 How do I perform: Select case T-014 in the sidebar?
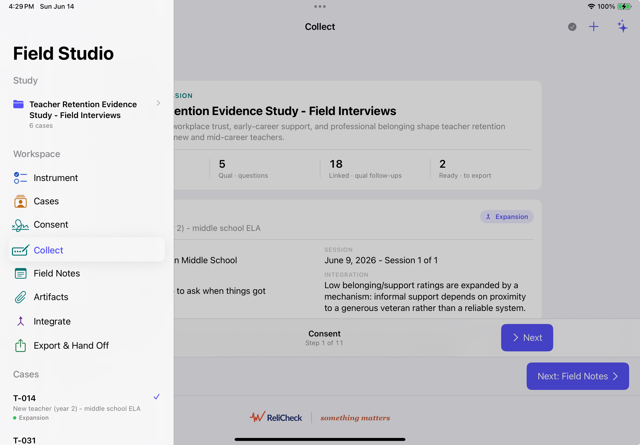[87, 407]
